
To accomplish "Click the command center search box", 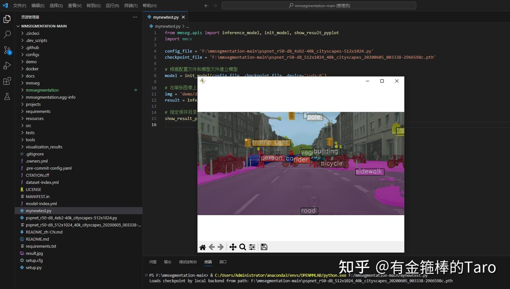I will 319,6.
